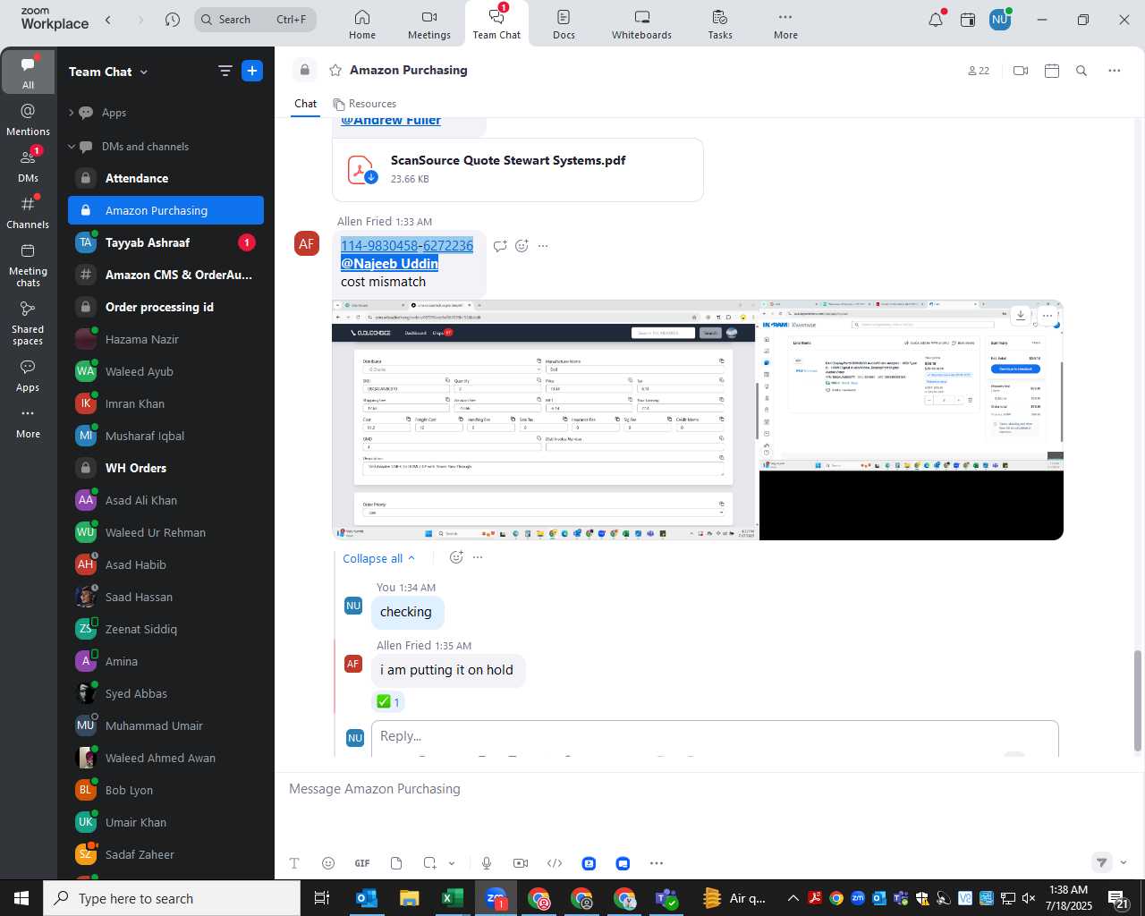Select the All chats sidebar icon

tap(28, 72)
